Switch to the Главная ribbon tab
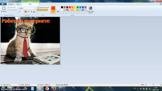This screenshot has width=162, height=91. [x=11, y=4]
